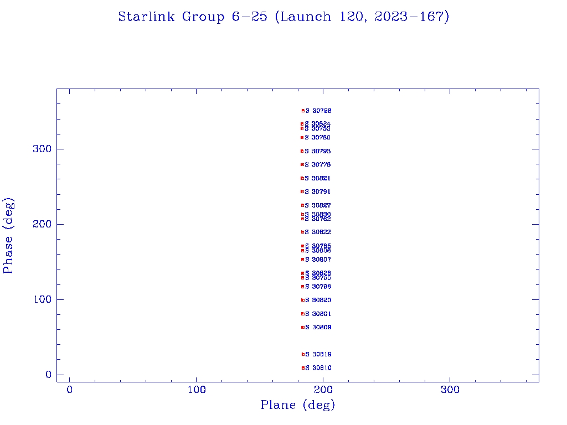Click red data marker beside S 30822
The width and height of the screenshot is (567, 425).
pos(303,232)
